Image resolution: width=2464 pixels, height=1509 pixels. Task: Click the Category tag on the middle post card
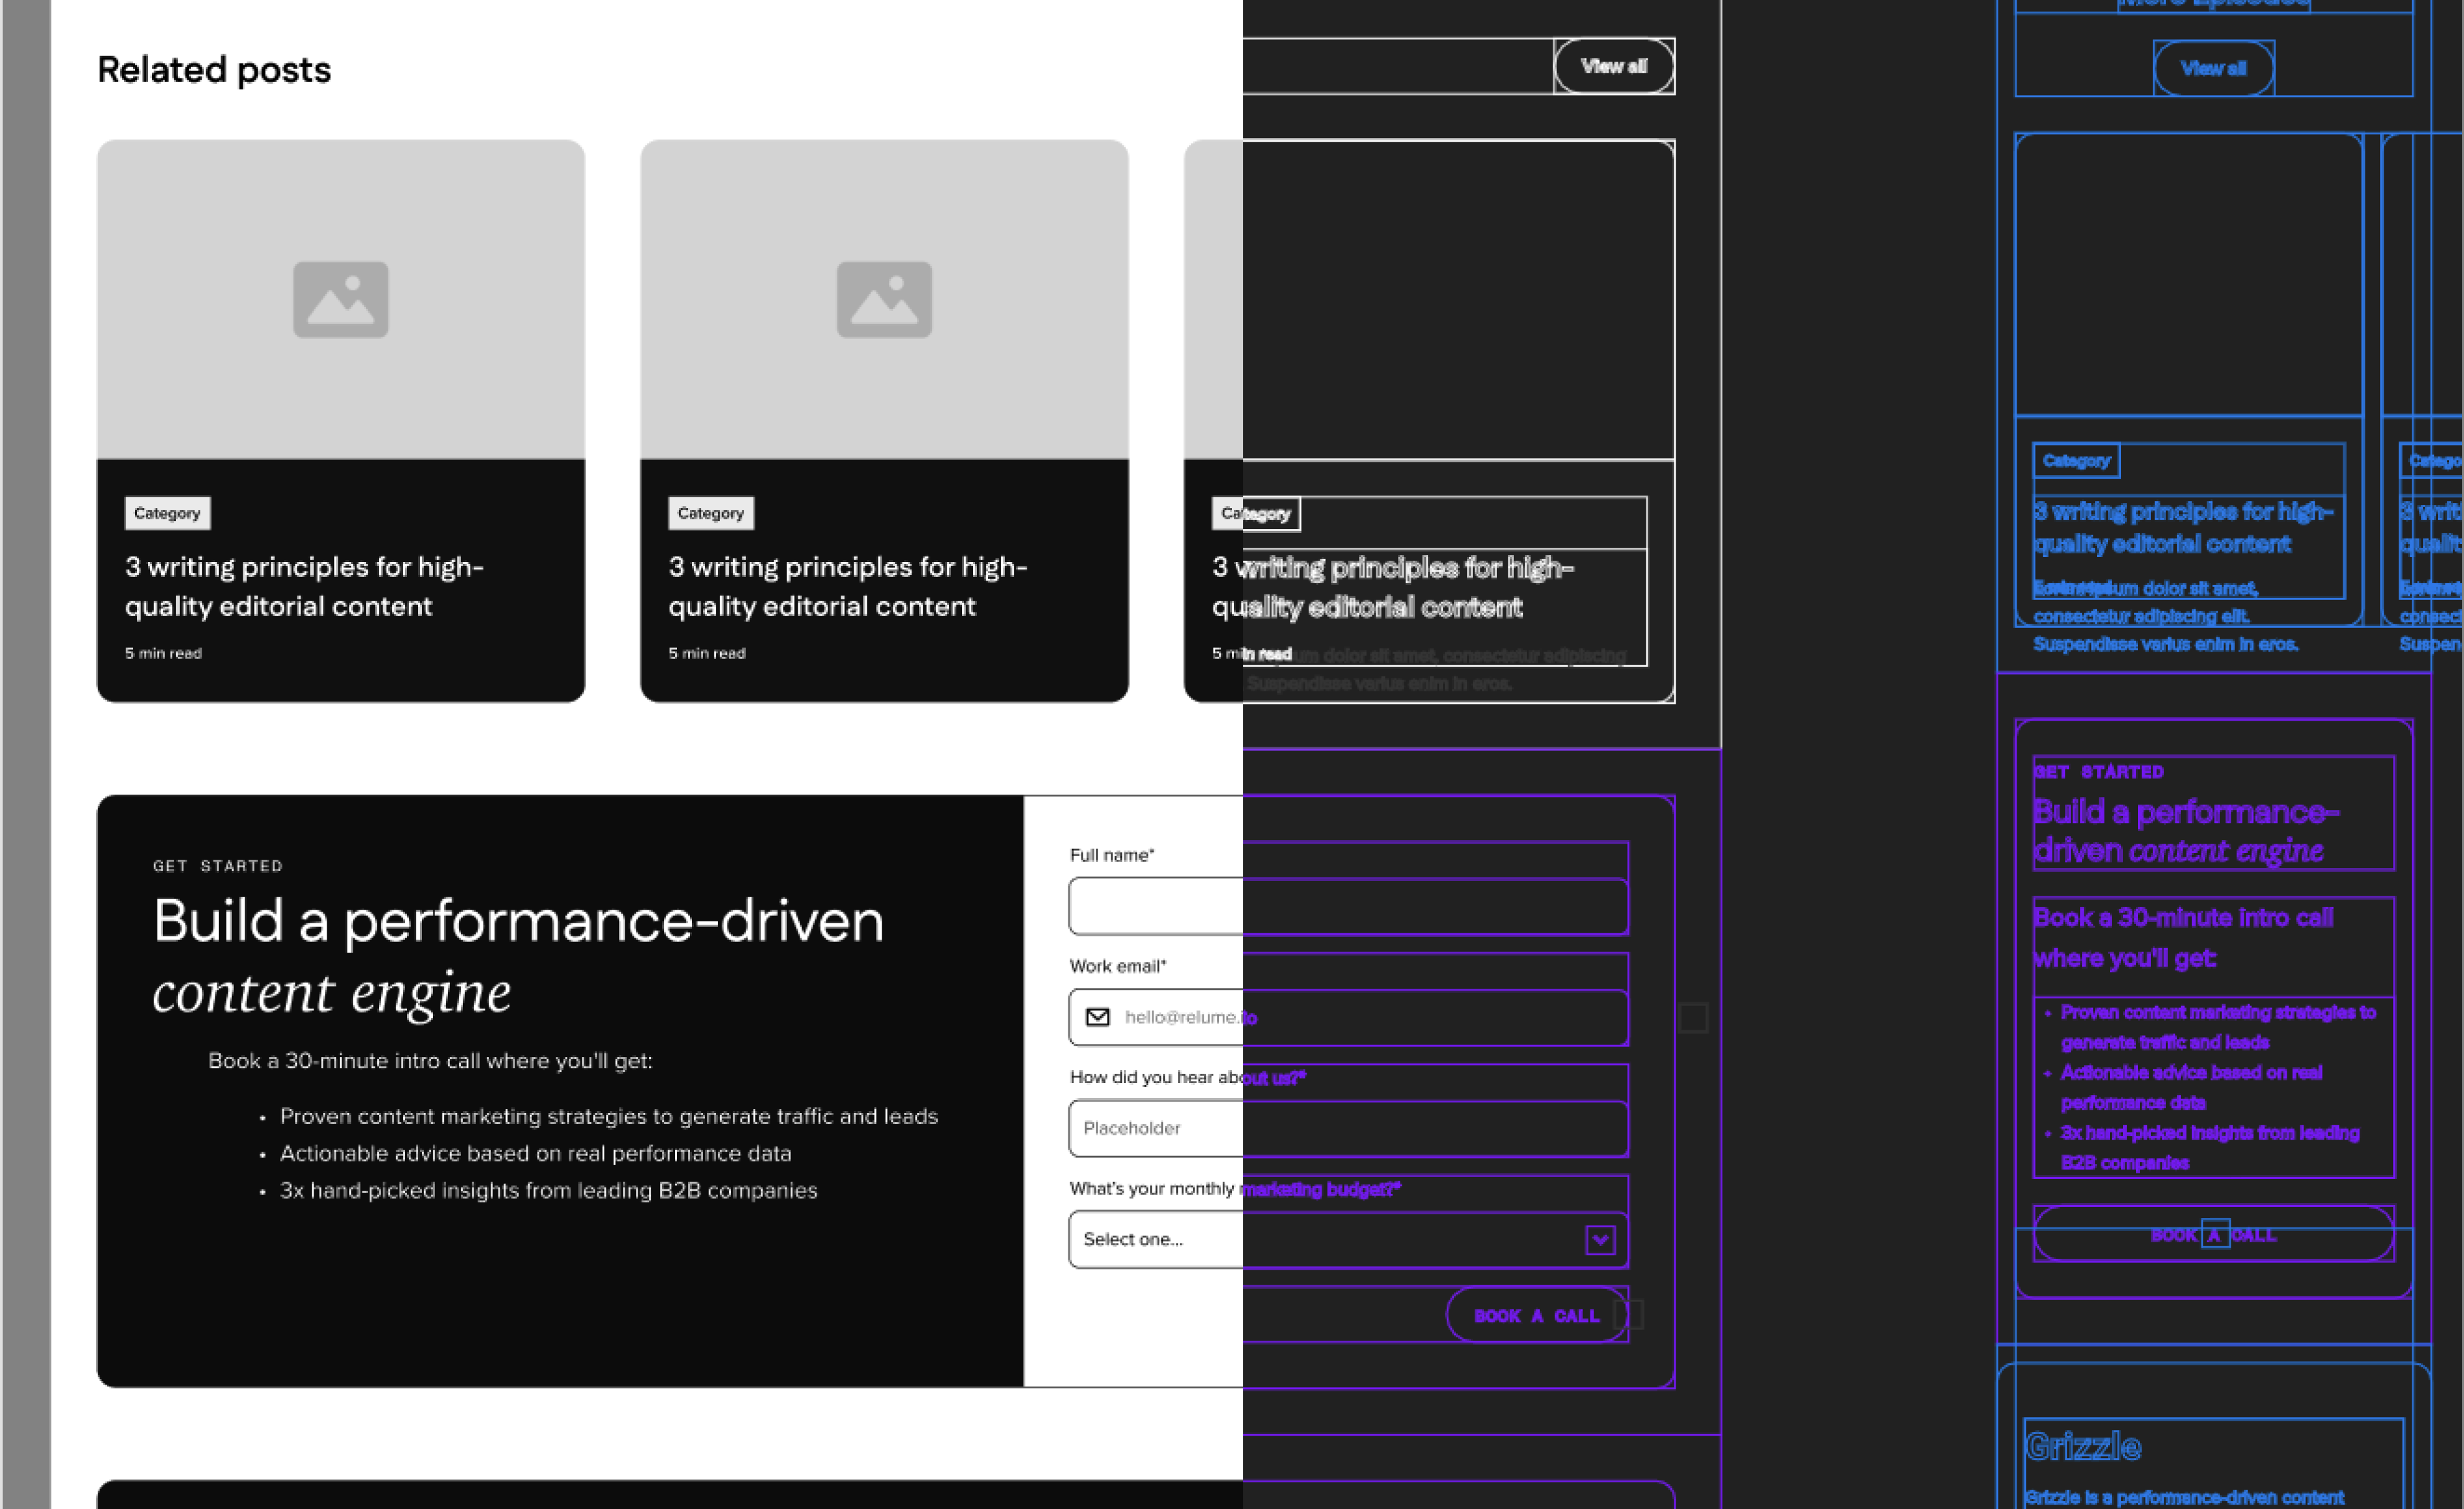point(710,513)
